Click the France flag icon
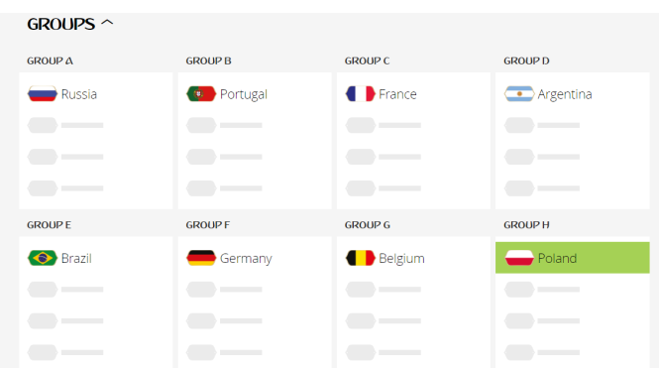 [360, 94]
